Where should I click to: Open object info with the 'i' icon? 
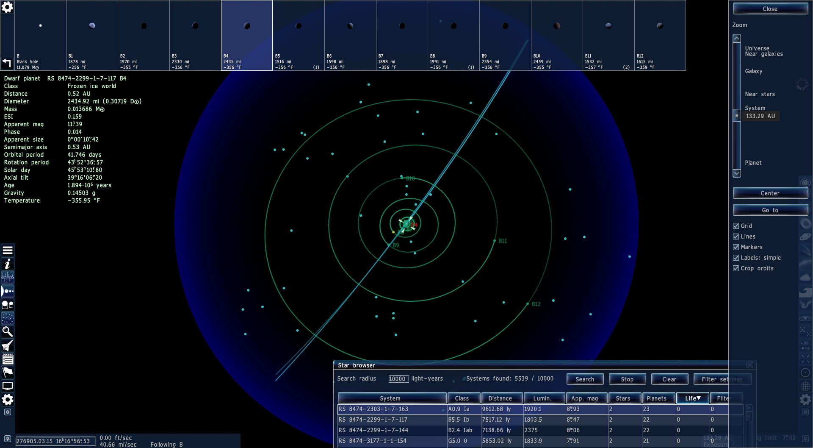point(8,264)
